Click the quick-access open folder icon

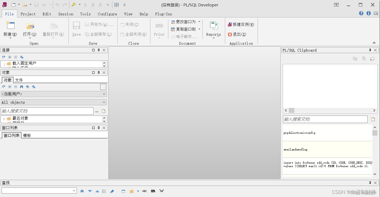tap(25, 5)
